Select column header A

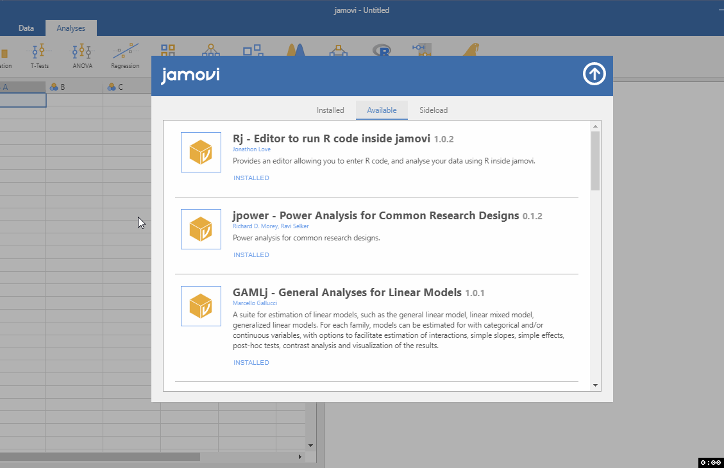point(22,87)
